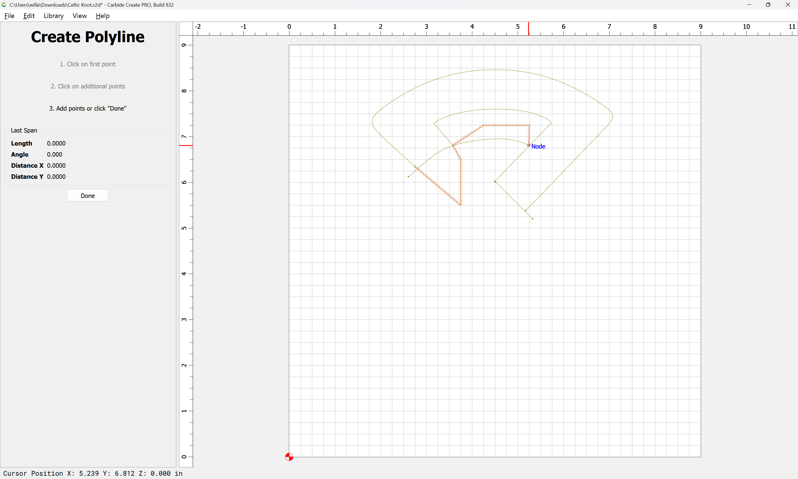Click the top-right corner of the dashed polyline
The image size is (798, 479).
[x=529, y=125]
